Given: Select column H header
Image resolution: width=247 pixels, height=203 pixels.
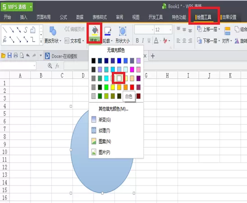Looking at the screenshot, I should [x=167, y=75].
